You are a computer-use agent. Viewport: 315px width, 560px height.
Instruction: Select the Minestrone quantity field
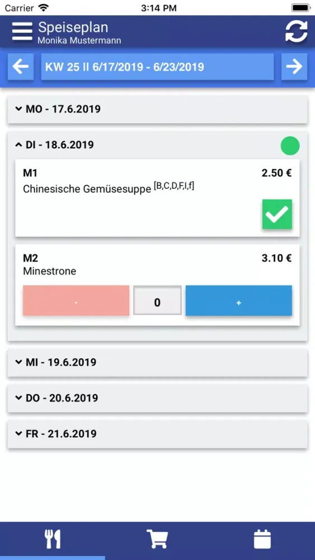tap(157, 300)
